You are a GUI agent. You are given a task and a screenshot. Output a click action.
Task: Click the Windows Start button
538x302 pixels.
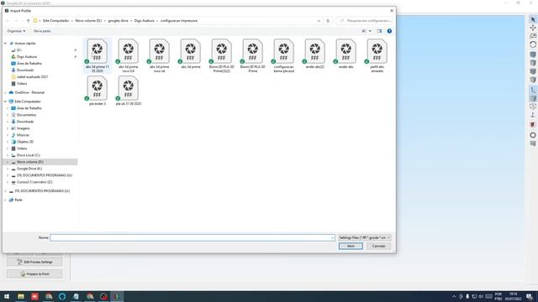(x=7, y=296)
